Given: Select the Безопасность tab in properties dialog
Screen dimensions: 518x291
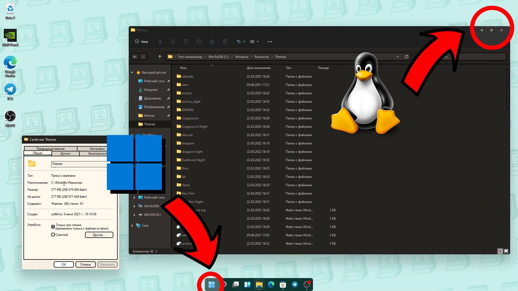Looking at the screenshot, I should click(97, 154).
